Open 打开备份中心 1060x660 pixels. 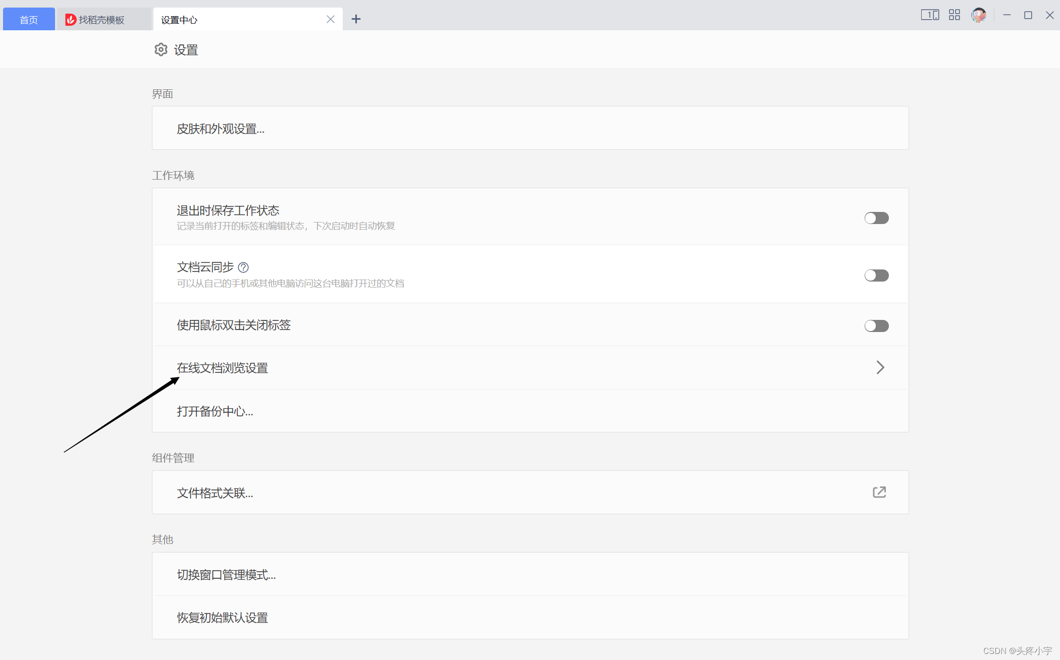coord(215,411)
